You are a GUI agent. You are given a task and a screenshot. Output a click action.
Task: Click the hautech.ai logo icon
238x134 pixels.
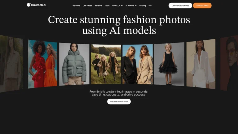click(29, 5)
